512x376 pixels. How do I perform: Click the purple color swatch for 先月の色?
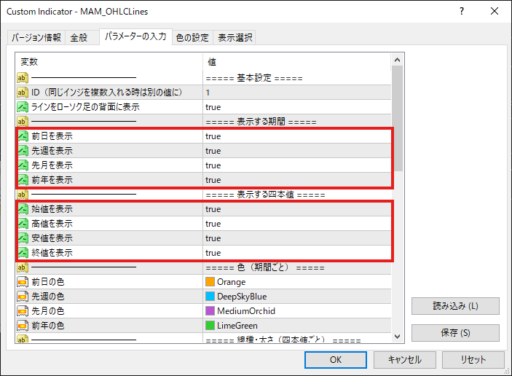pos(210,310)
